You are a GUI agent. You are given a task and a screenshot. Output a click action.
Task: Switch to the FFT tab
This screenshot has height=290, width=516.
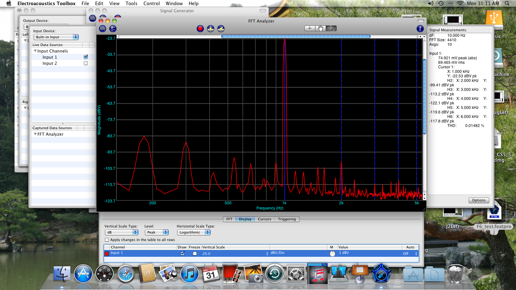point(229,219)
